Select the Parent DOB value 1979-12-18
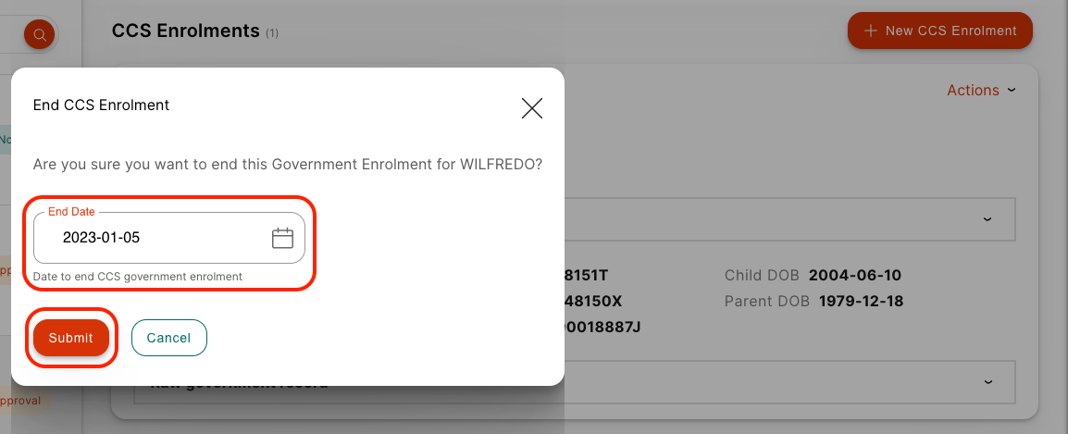1068x434 pixels. point(861,301)
